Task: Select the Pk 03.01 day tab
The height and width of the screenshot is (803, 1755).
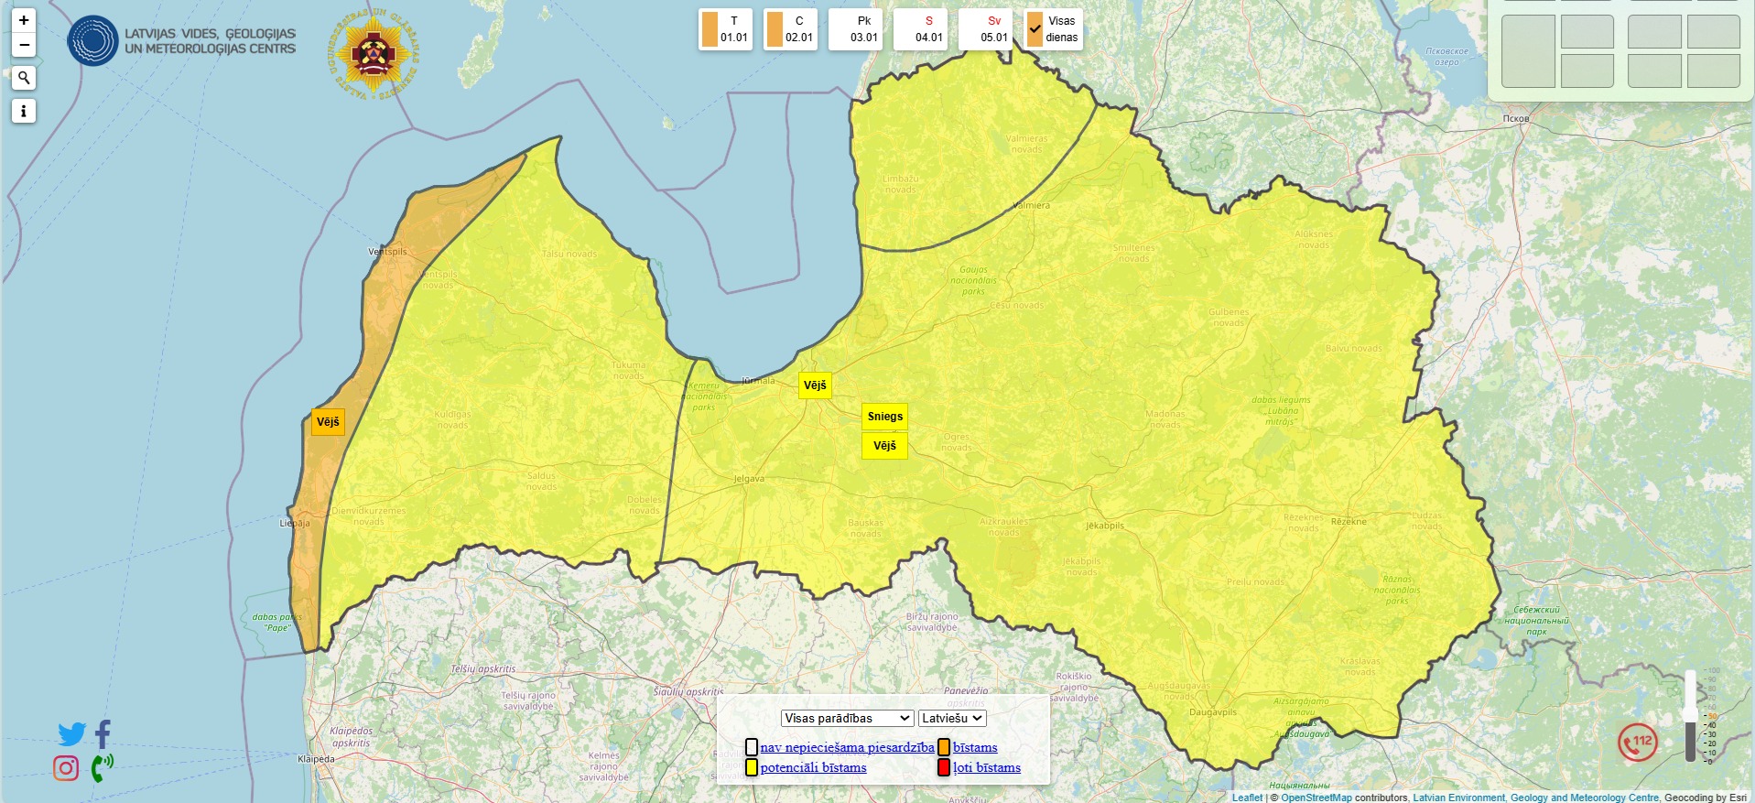Action: [855, 29]
